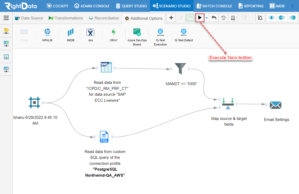
Task: Click the bhanu 6/29/2022 start label
Action: (x=35, y=120)
